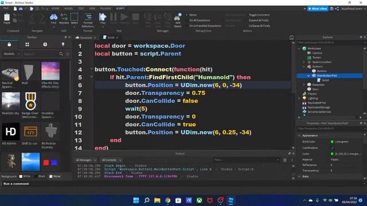Open the TEST ribbon tab
The width and height of the screenshot is (367, 206).
point(81,9)
